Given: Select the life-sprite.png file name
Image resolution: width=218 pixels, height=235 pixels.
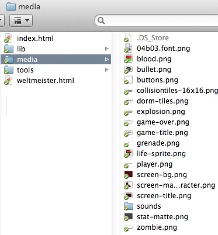Looking at the screenshot, I should coord(161,154).
